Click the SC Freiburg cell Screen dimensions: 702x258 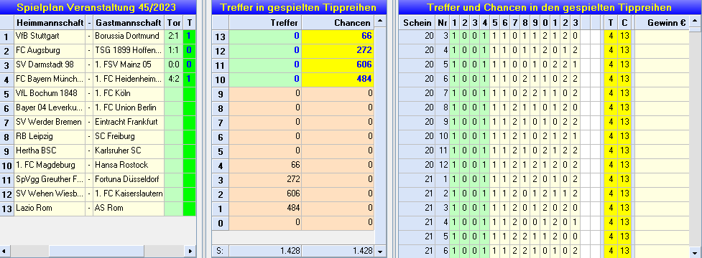pyautogui.click(x=129, y=136)
